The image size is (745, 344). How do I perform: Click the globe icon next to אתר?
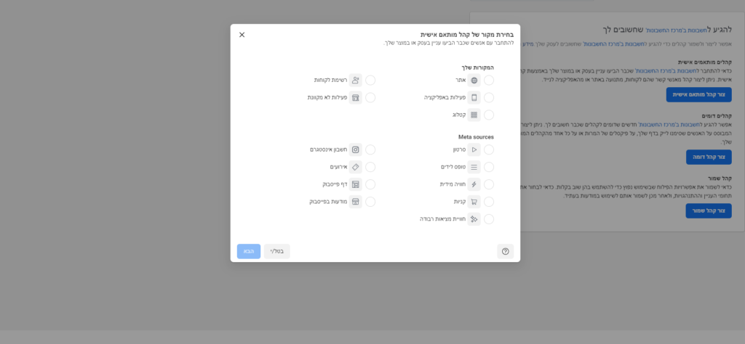474,80
